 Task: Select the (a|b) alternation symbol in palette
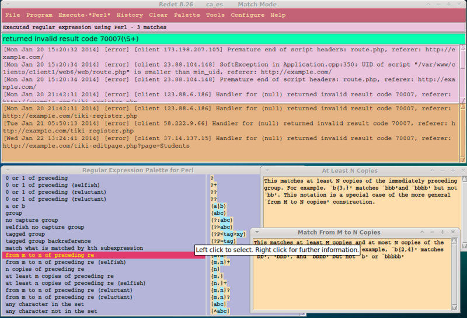[x=219, y=206]
